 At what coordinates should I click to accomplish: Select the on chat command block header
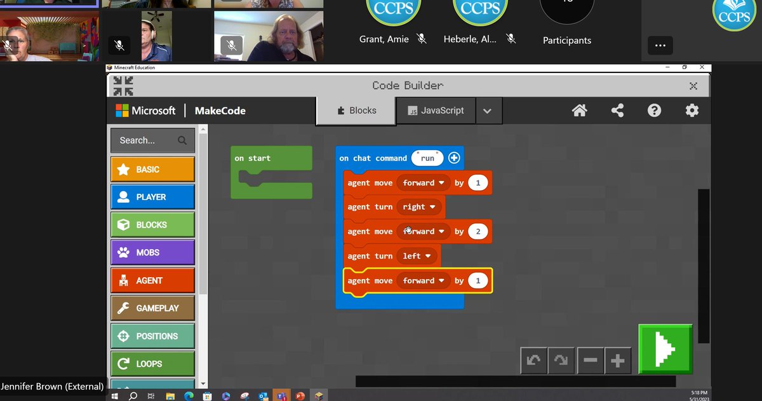[x=373, y=158]
